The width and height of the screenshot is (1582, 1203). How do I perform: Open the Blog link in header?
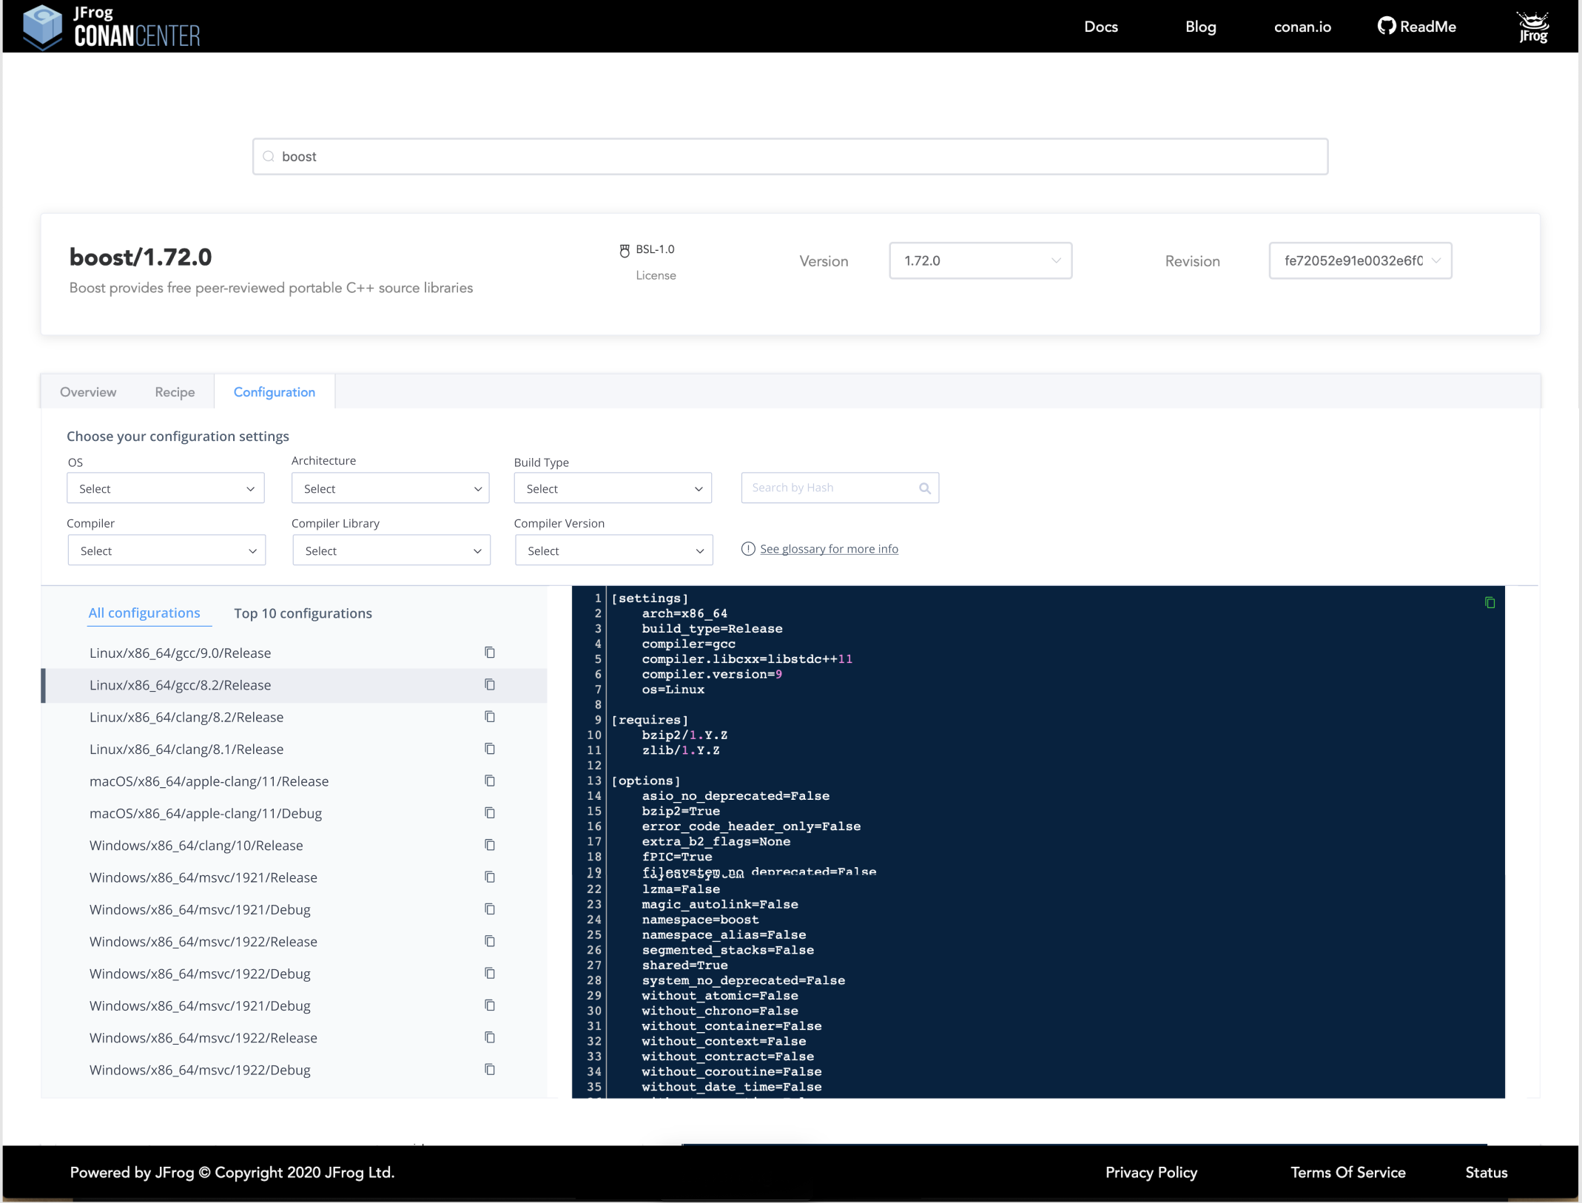[1200, 27]
